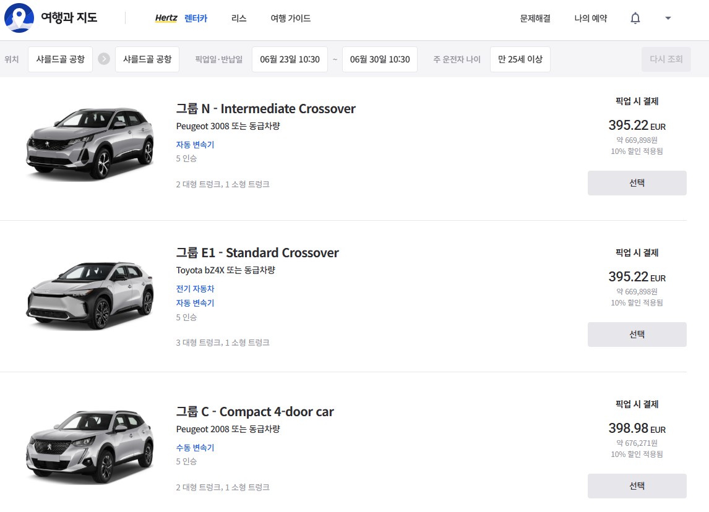Select the Peugeot 2008 Compact car
This screenshot has width=709, height=512.
point(637,486)
